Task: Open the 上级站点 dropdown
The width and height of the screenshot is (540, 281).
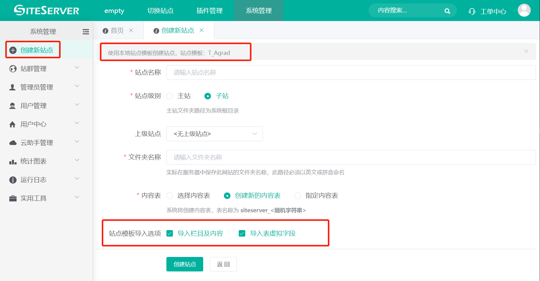Action: [214, 134]
